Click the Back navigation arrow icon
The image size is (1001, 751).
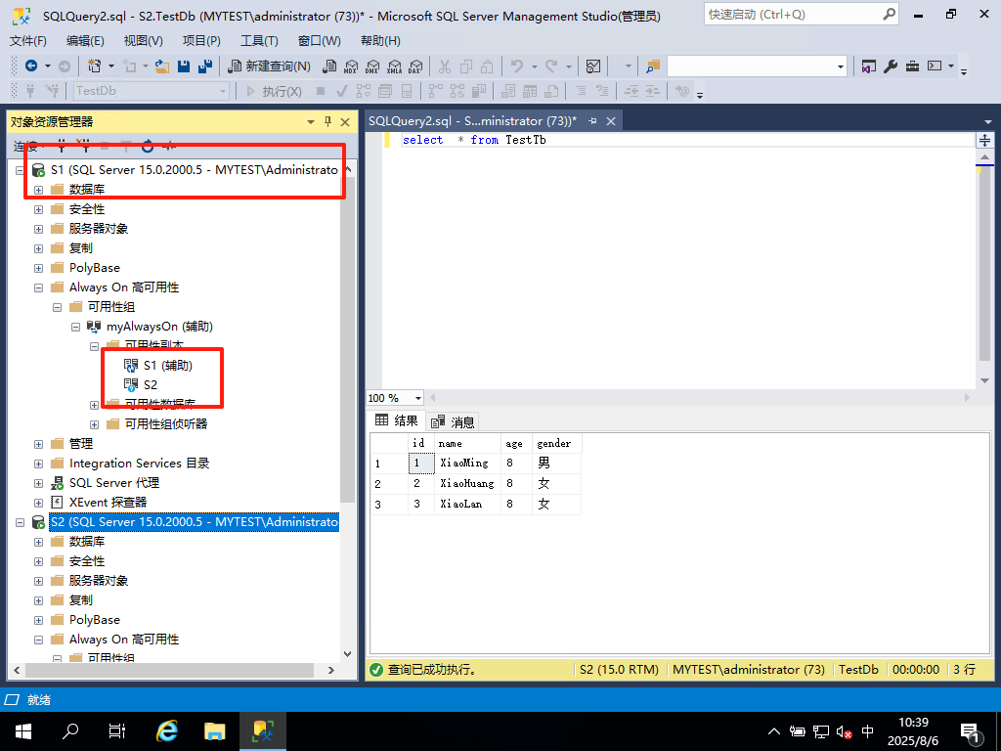(30, 66)
